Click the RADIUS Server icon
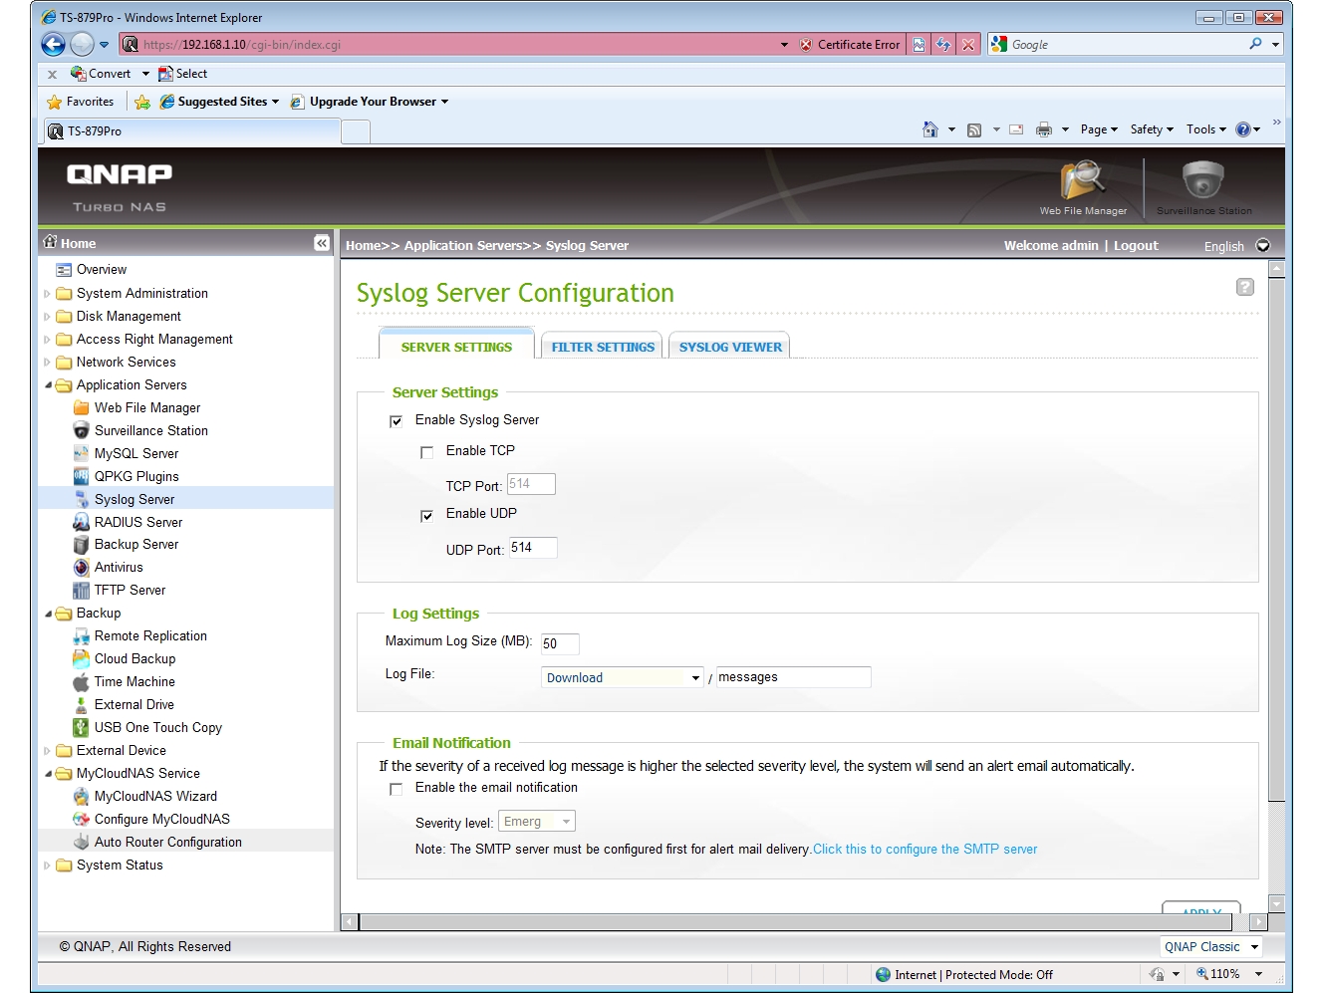Screen dimensions: 1324x993 (x=82, y=522)
